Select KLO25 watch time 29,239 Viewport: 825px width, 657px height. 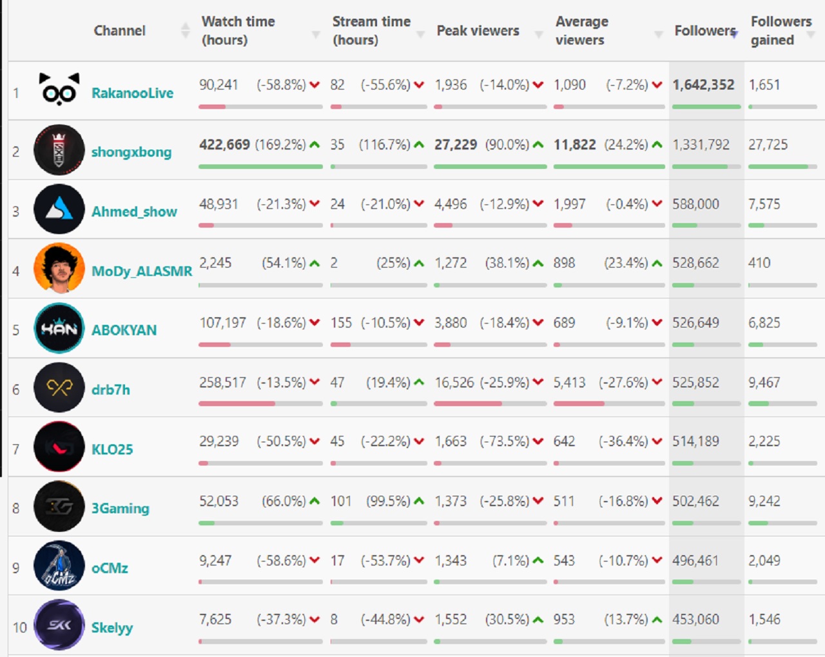(218, 442)
